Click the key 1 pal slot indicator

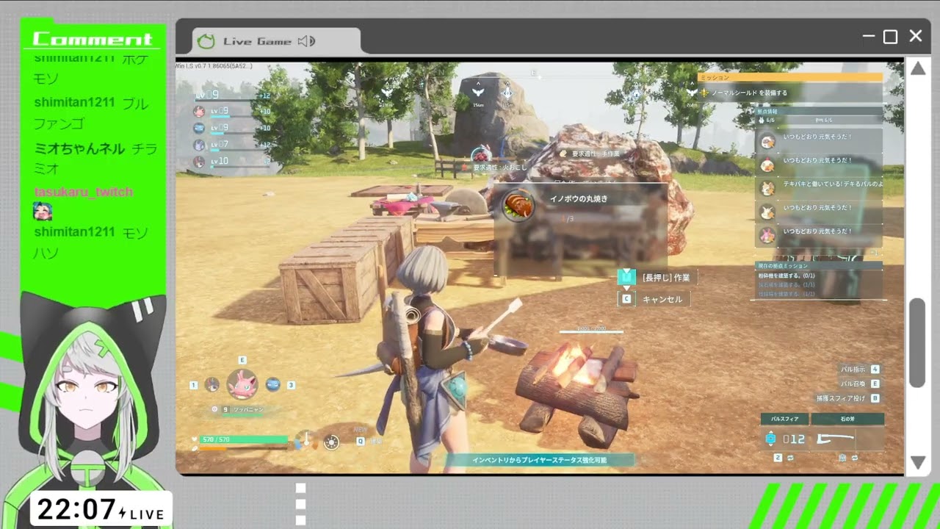194,385
